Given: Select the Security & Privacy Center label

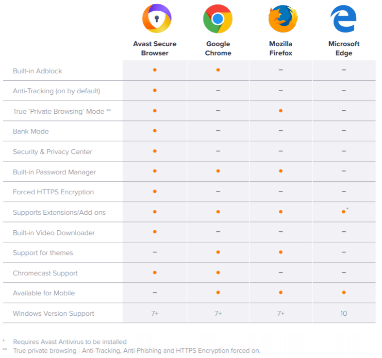Looking at the screenshot, I should coord(52,152).
